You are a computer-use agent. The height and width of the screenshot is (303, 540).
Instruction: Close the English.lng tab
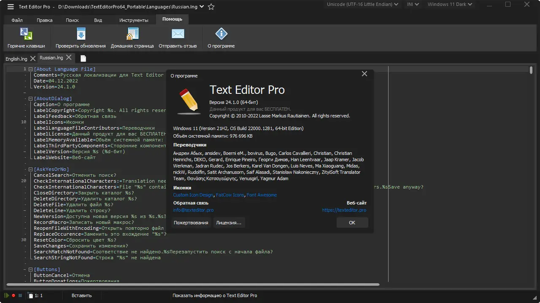point(33,58)
